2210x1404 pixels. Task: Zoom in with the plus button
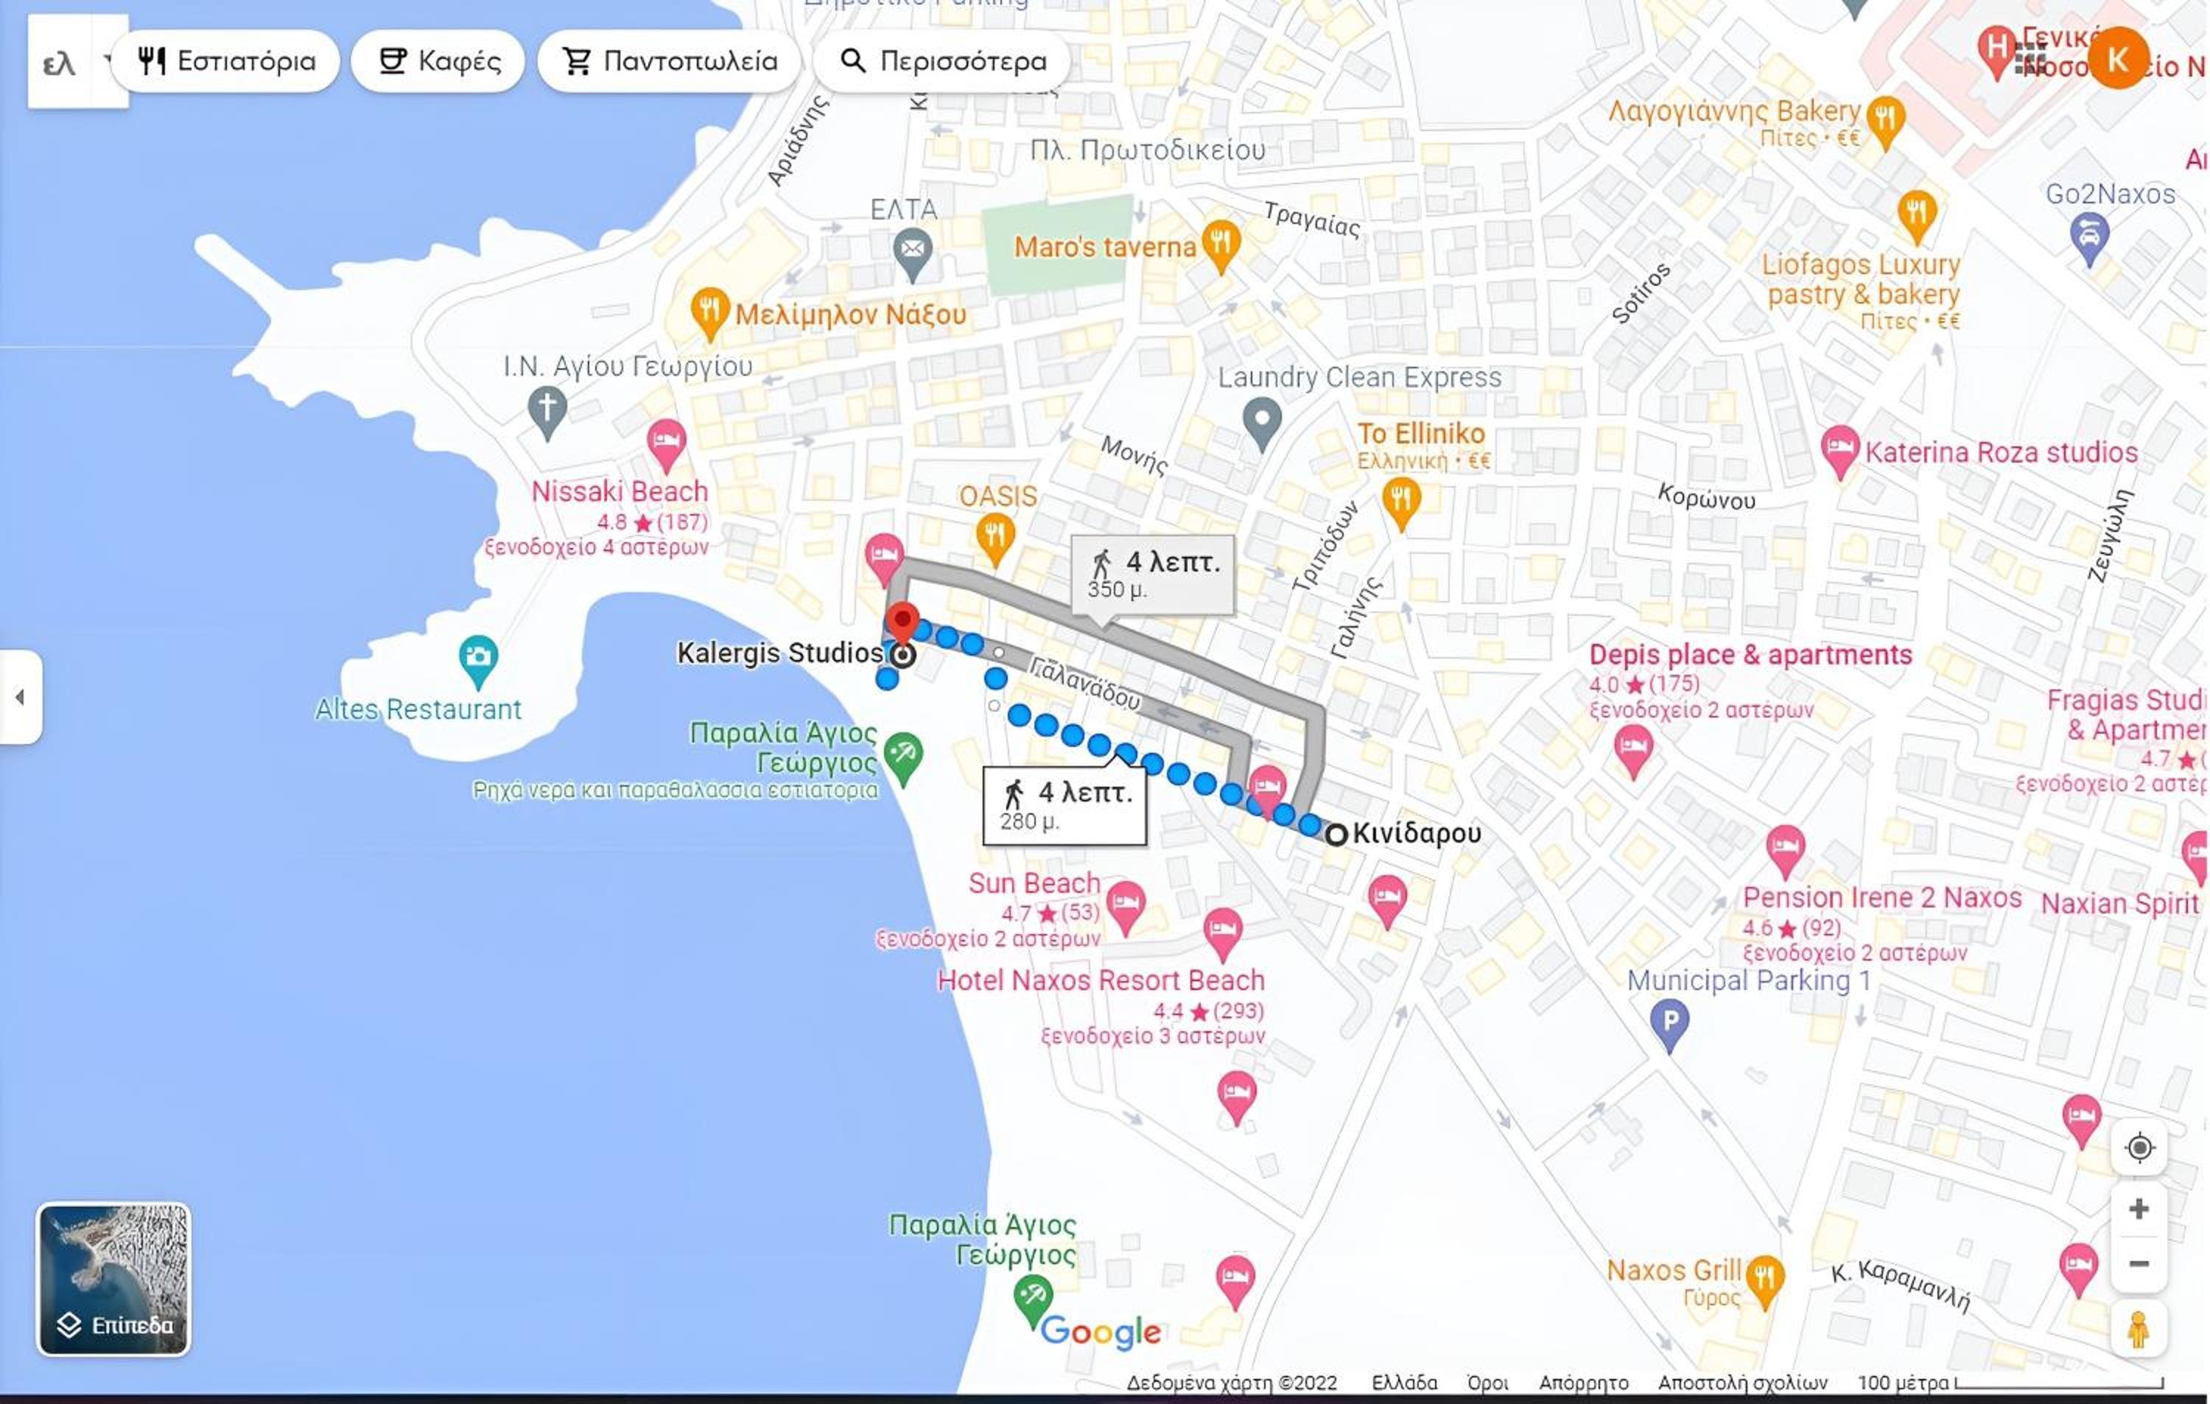click(2139, 1209)
